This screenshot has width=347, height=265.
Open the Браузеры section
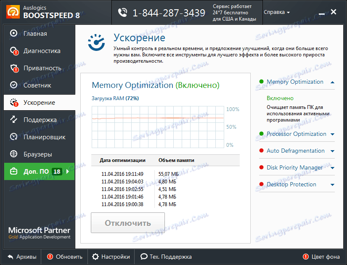[x=40, y=154]
